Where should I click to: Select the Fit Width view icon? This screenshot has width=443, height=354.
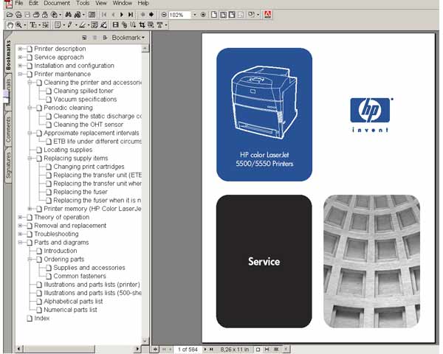pyautogui.click(x=232, y=15)
